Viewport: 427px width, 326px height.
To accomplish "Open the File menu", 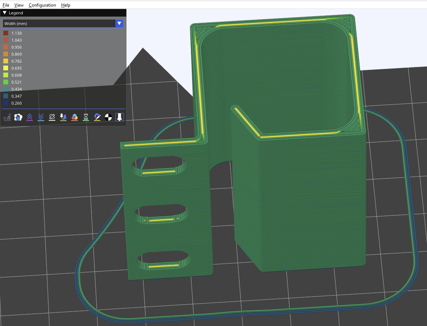I will pos(6,5).
